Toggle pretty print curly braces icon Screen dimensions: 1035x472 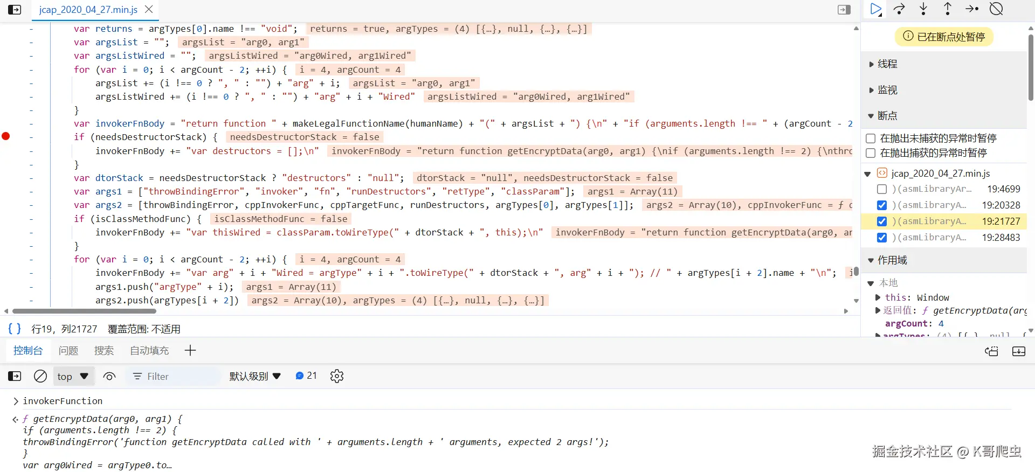15,328
